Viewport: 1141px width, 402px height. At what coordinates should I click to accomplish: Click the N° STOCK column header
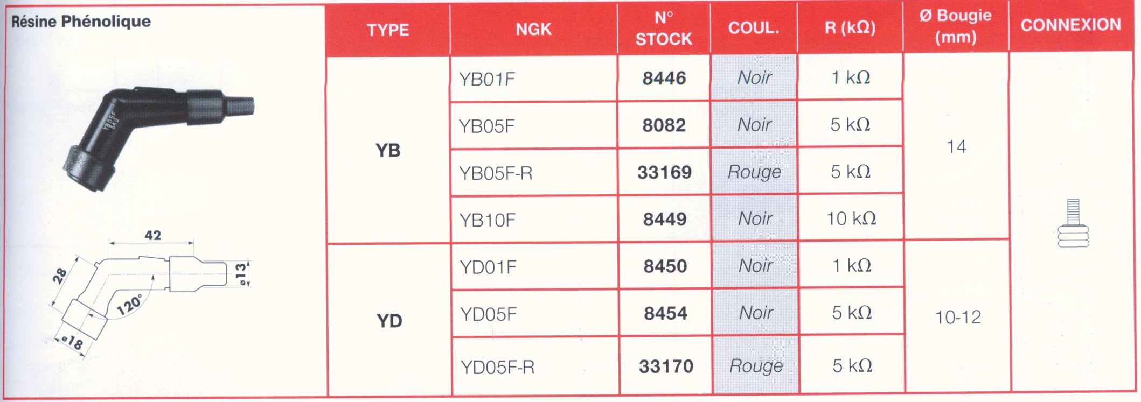point(664,29)
